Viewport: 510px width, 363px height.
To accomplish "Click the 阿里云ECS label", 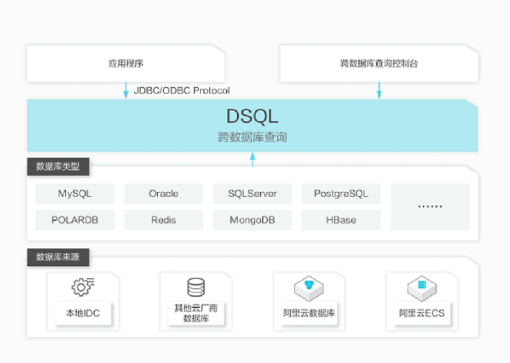I will pyautogui.click(x=422, y=313).
